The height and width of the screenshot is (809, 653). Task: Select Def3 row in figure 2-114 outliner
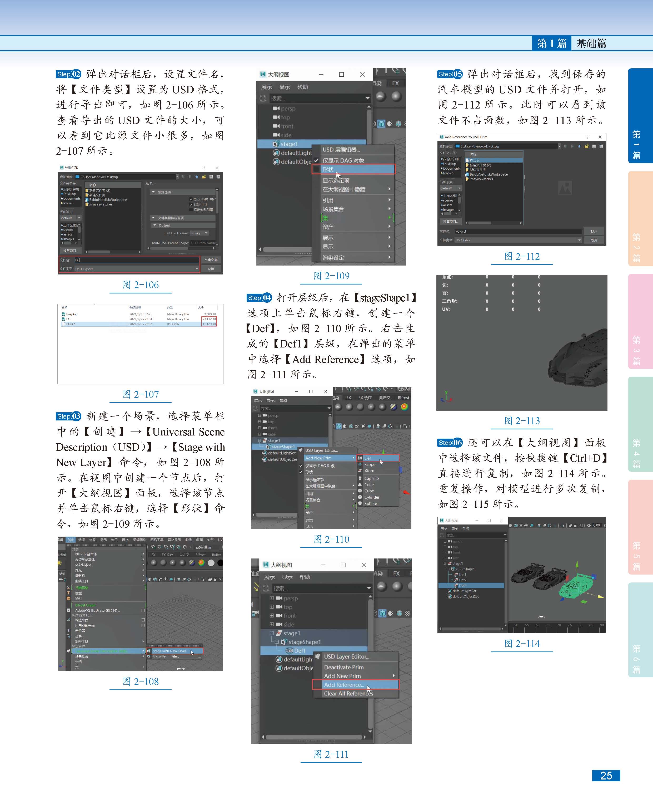pyautogui.click(x=471, y=585)
